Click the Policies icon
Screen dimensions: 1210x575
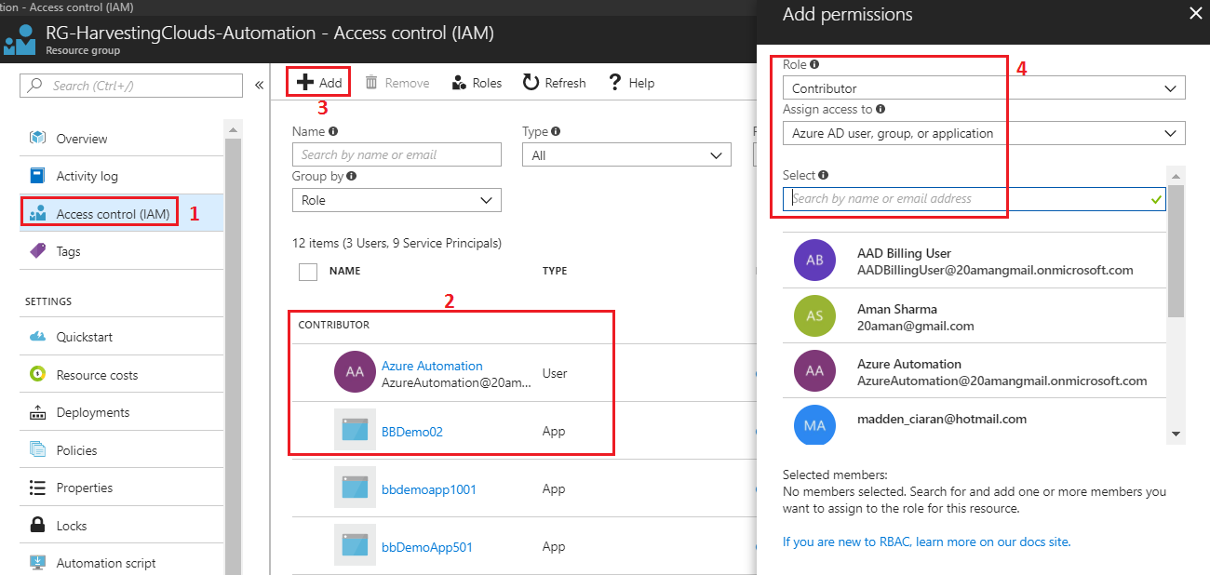point(37,450)
